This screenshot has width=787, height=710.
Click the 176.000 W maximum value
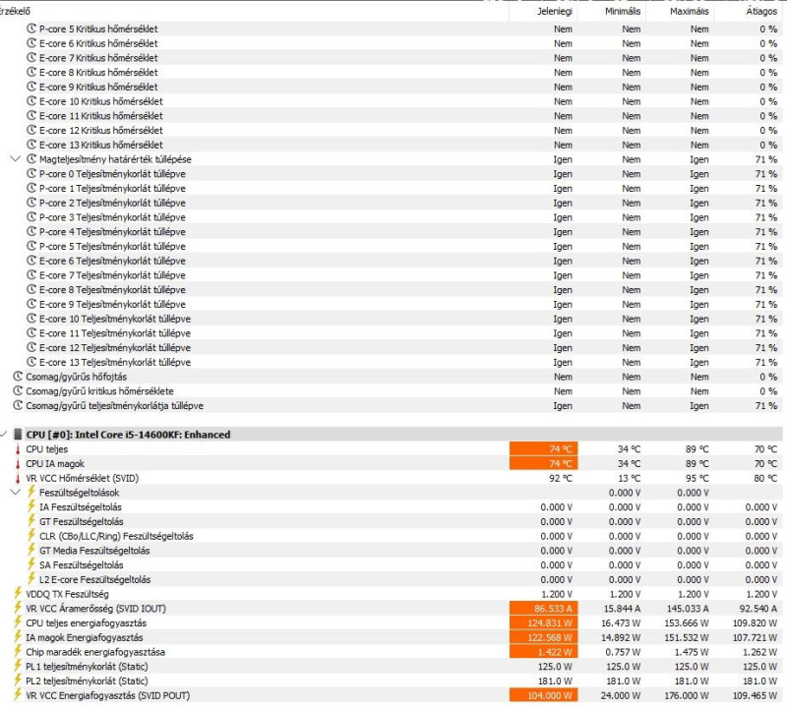pyautogui.click(x=686, y=695)
